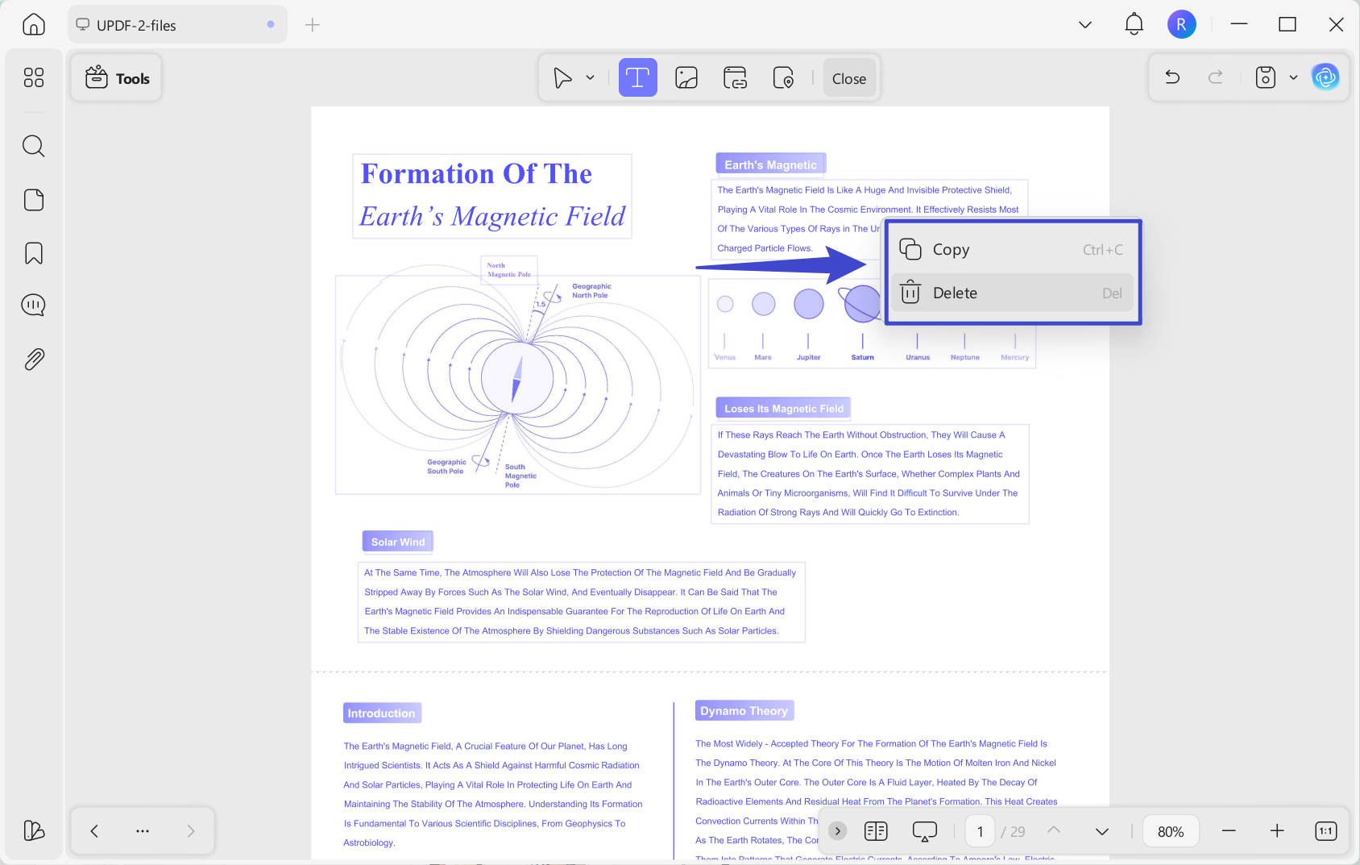This screenshot has height=865, width=1360.
Task: Click the Close button in edit toolbar
Action: coord(849,78)
